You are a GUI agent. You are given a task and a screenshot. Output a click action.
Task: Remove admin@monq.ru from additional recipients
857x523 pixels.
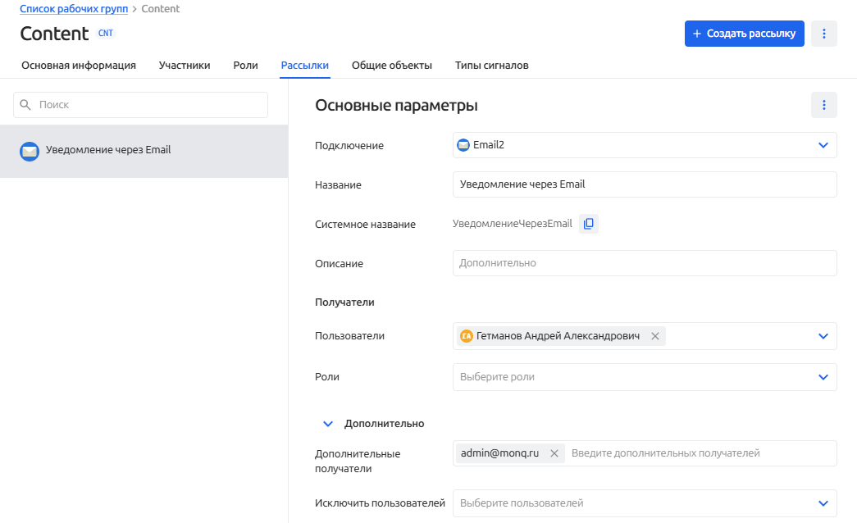click(x=554, y=453)
